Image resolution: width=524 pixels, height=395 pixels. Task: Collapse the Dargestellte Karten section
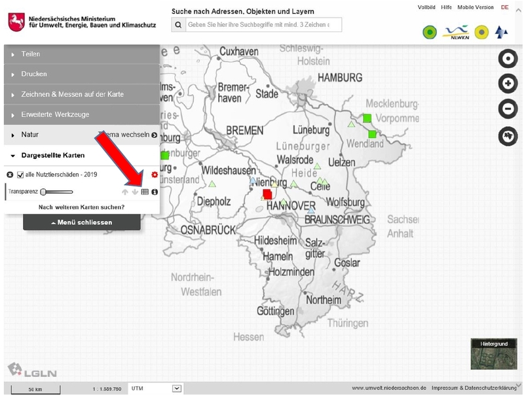[13, 156]
